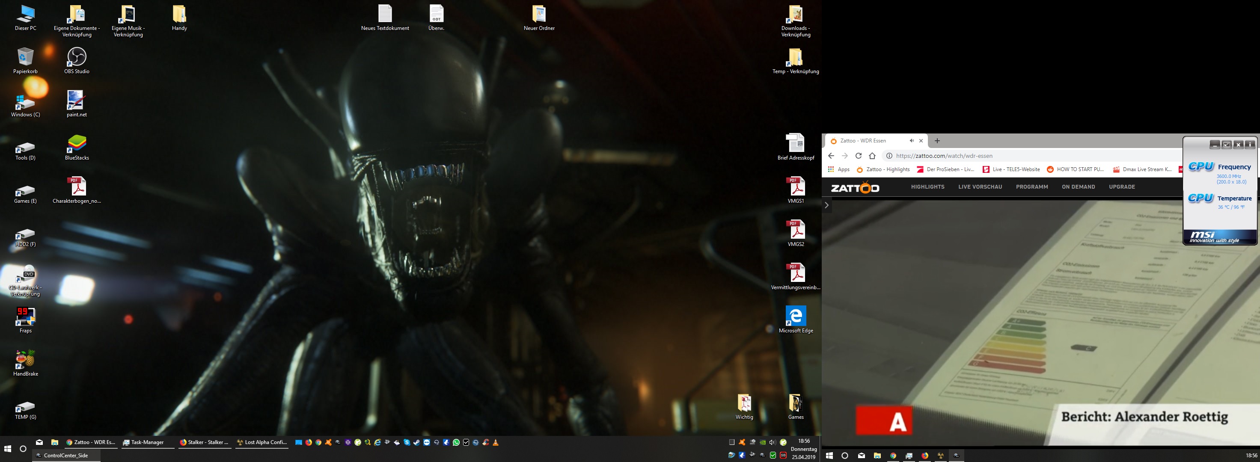1260x462 pixels.
Task: Open the Der ProSieben bookmark
Action: pyautogui.click(x=945, y=169)
